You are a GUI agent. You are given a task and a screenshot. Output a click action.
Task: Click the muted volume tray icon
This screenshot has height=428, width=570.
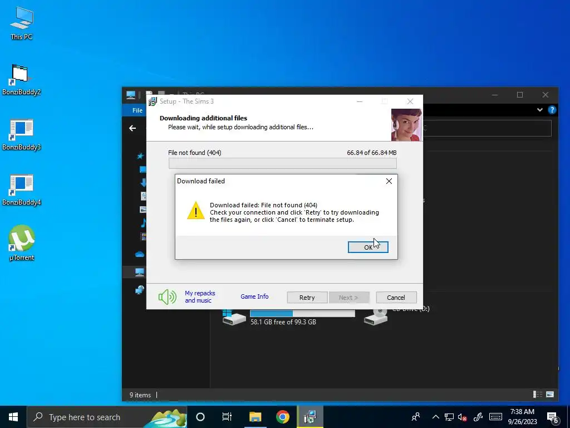[462, 417]
